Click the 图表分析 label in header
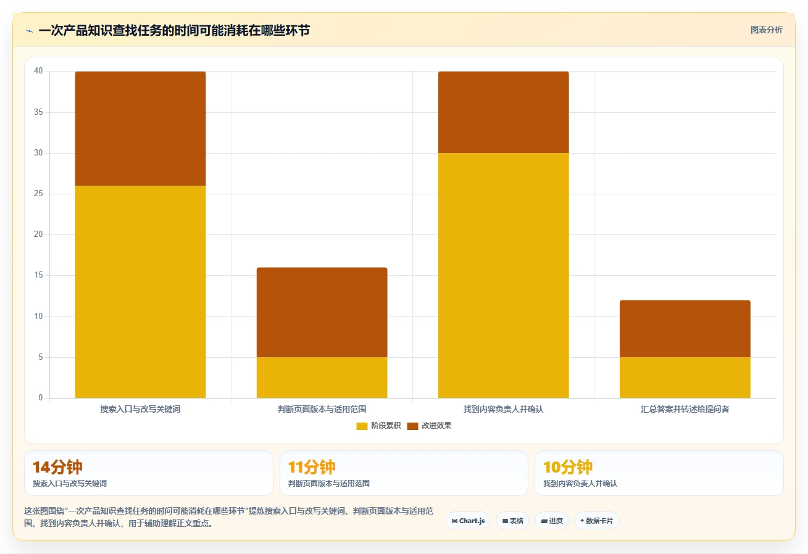808x554 pixels. (766, 30)
